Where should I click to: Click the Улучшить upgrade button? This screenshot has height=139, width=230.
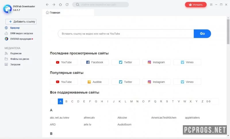pos(196,5)
